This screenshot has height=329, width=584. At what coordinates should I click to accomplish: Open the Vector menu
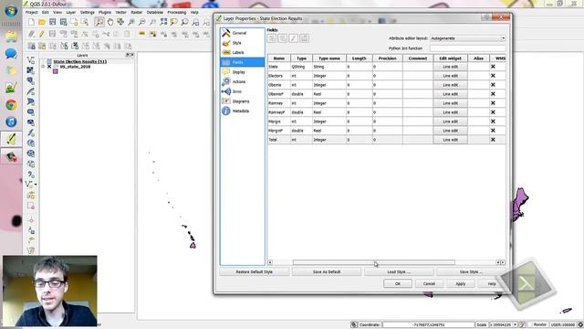120,12
